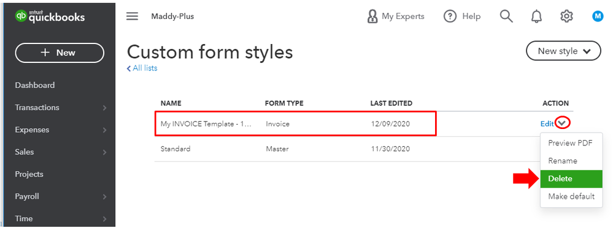613x228 pixels.
Task: Go back via All lists link
Action: (142, 68)
